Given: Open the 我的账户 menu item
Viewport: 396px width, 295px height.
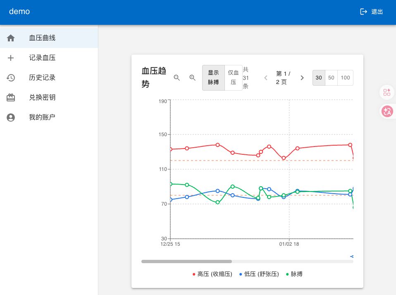Looking at the screenshot, I should (x=42, y=118).
